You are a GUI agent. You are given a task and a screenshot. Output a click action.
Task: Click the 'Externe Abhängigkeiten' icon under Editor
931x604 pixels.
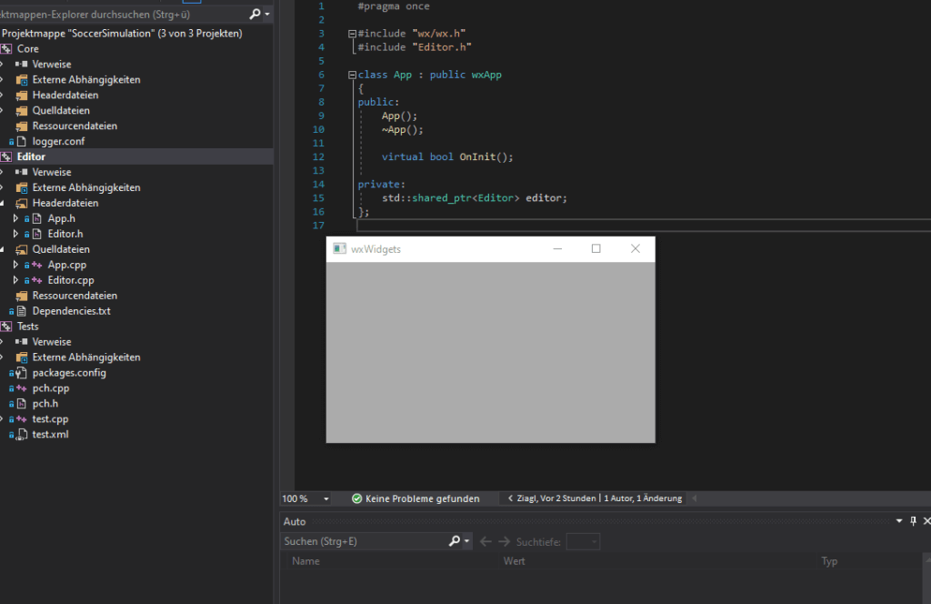coord(20,186)
